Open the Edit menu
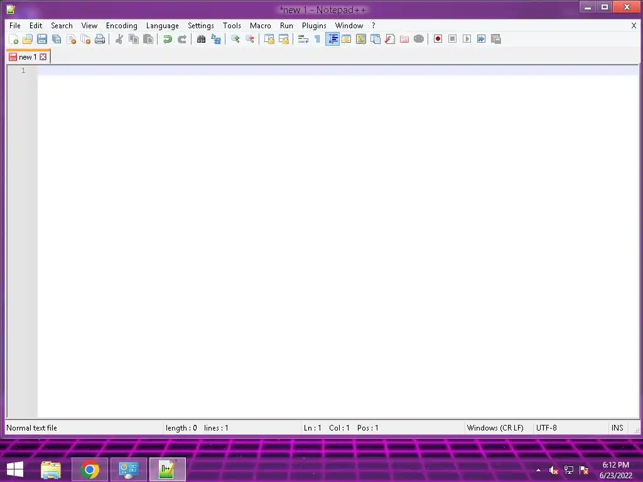This screenshot has width=643, height=482. tap(36, 25)
